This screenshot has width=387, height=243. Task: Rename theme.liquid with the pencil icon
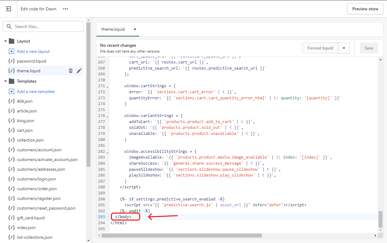pos(79,71)
